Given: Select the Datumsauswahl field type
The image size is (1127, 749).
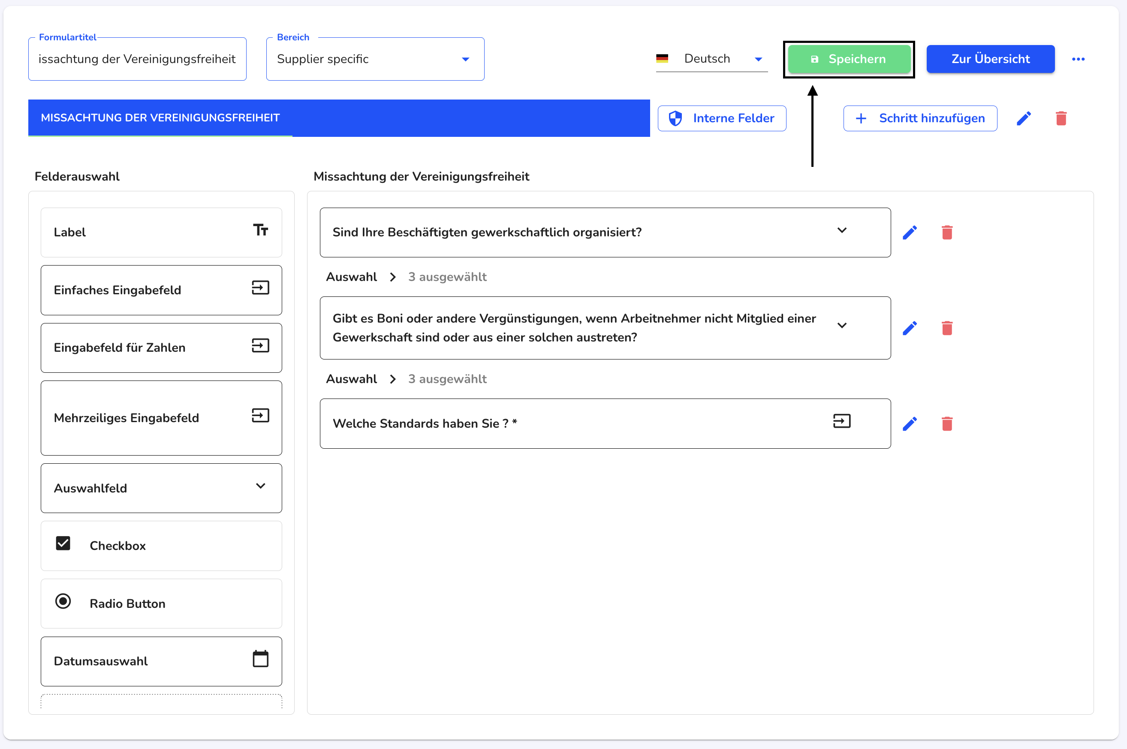Looking at the screenshot, I should click(161, 661).
